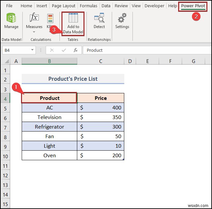Click the formula bar containing Product
The image size is (212, 209).
pyautogui.click(x=147, y=50)
